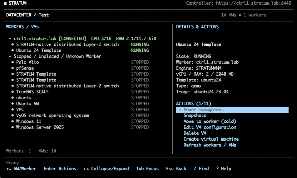Viewport: 297px width, 178px height.
Task: Click the Enter Actions hint
Action: click(60, 169)
